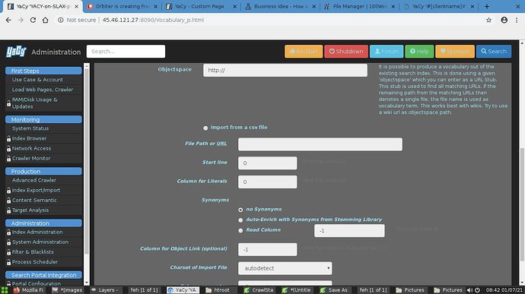This screenshot has height=294, width=525.
Task: Open the Advanced Crawler link
Action: tap(34, 180)
